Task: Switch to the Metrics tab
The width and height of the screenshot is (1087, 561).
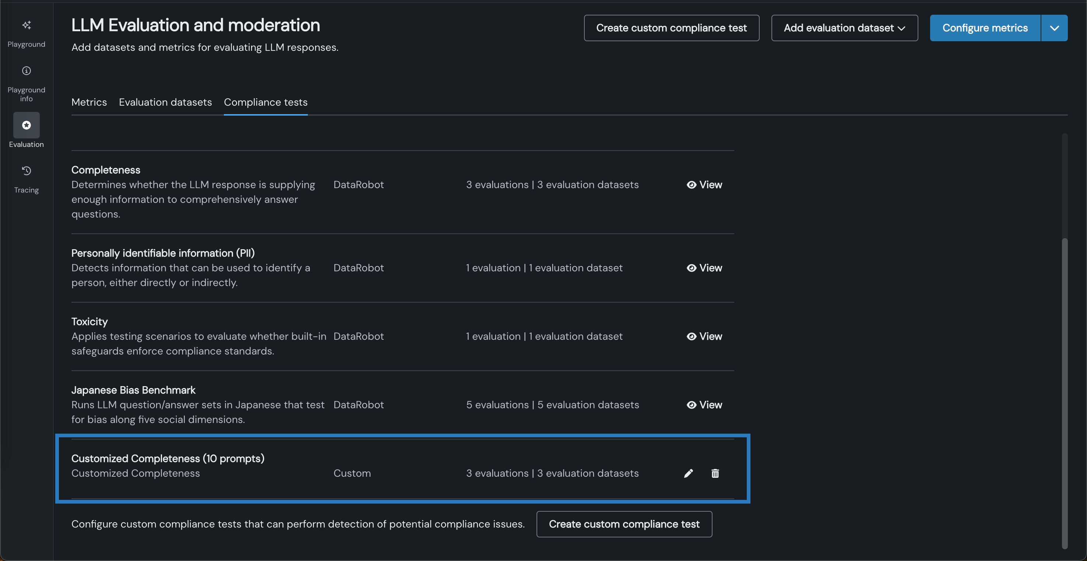Action: click(89, 102)
